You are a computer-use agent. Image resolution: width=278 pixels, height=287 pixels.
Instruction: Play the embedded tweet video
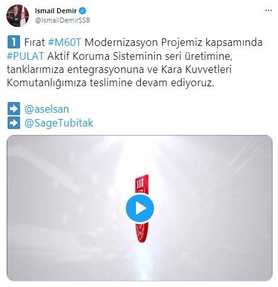coord(140,208)
